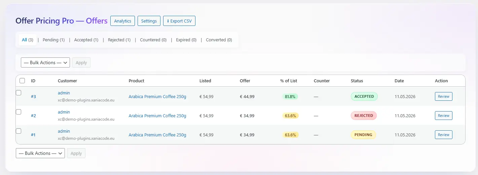Click the Listed column header
The width and height of the screenshot is (478, 175).
pyautogui.click(x=205, y=81)
